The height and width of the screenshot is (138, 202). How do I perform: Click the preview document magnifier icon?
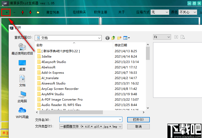[x=183, y=37]
